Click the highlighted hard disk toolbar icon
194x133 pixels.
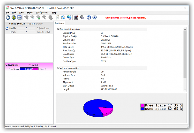pos(19,18)
